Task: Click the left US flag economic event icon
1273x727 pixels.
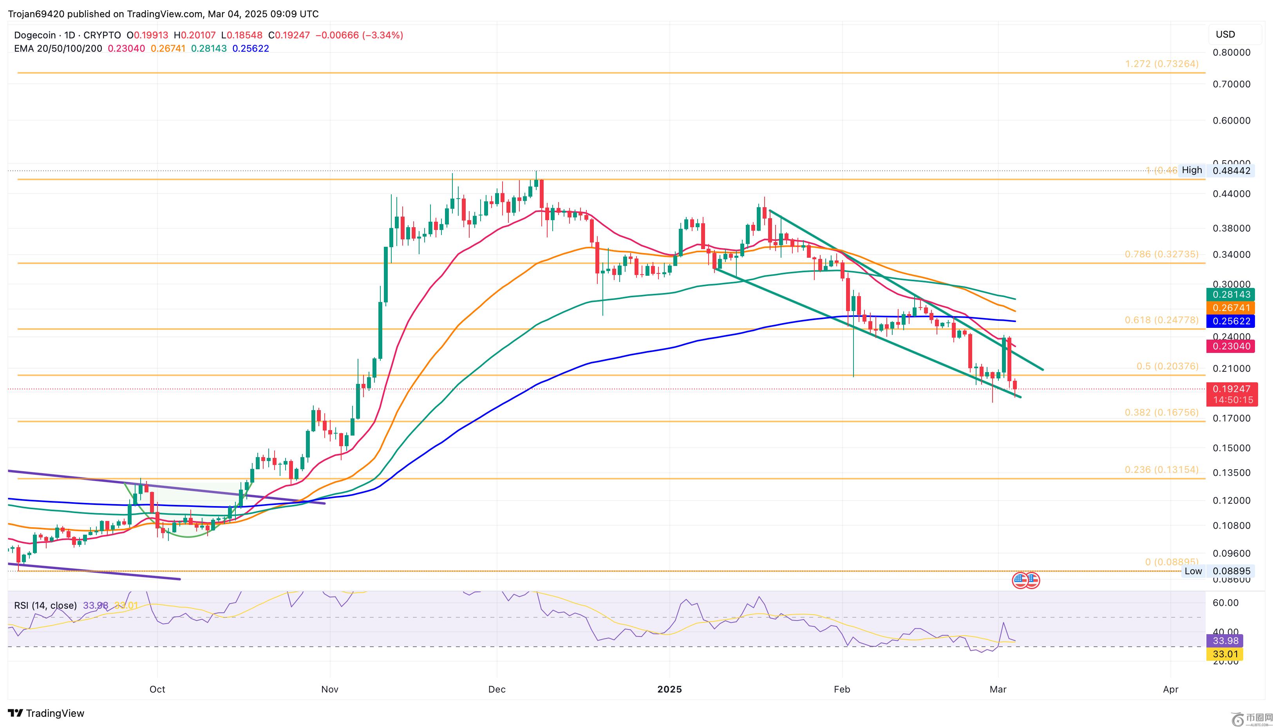Action: point(1020,580)
